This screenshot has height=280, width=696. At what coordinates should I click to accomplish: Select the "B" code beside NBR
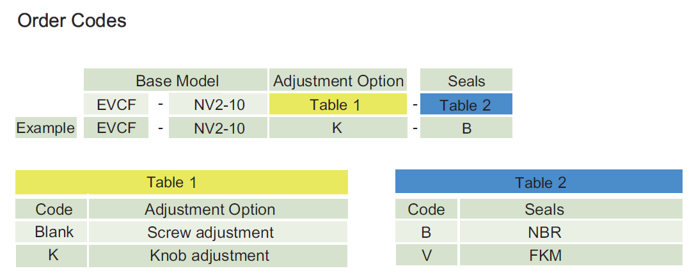point(426,233)
